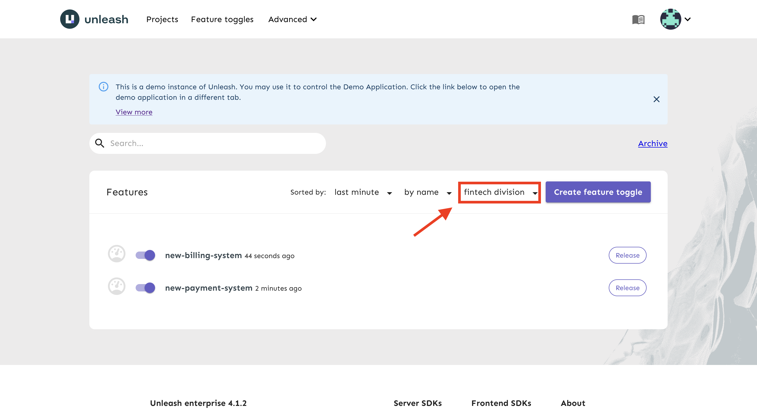The width and height of the screenshot is (757, 413).
Task: Click the '44 seconds ago' timestamp
Action: pyautogui.click(x=269, y=256)
